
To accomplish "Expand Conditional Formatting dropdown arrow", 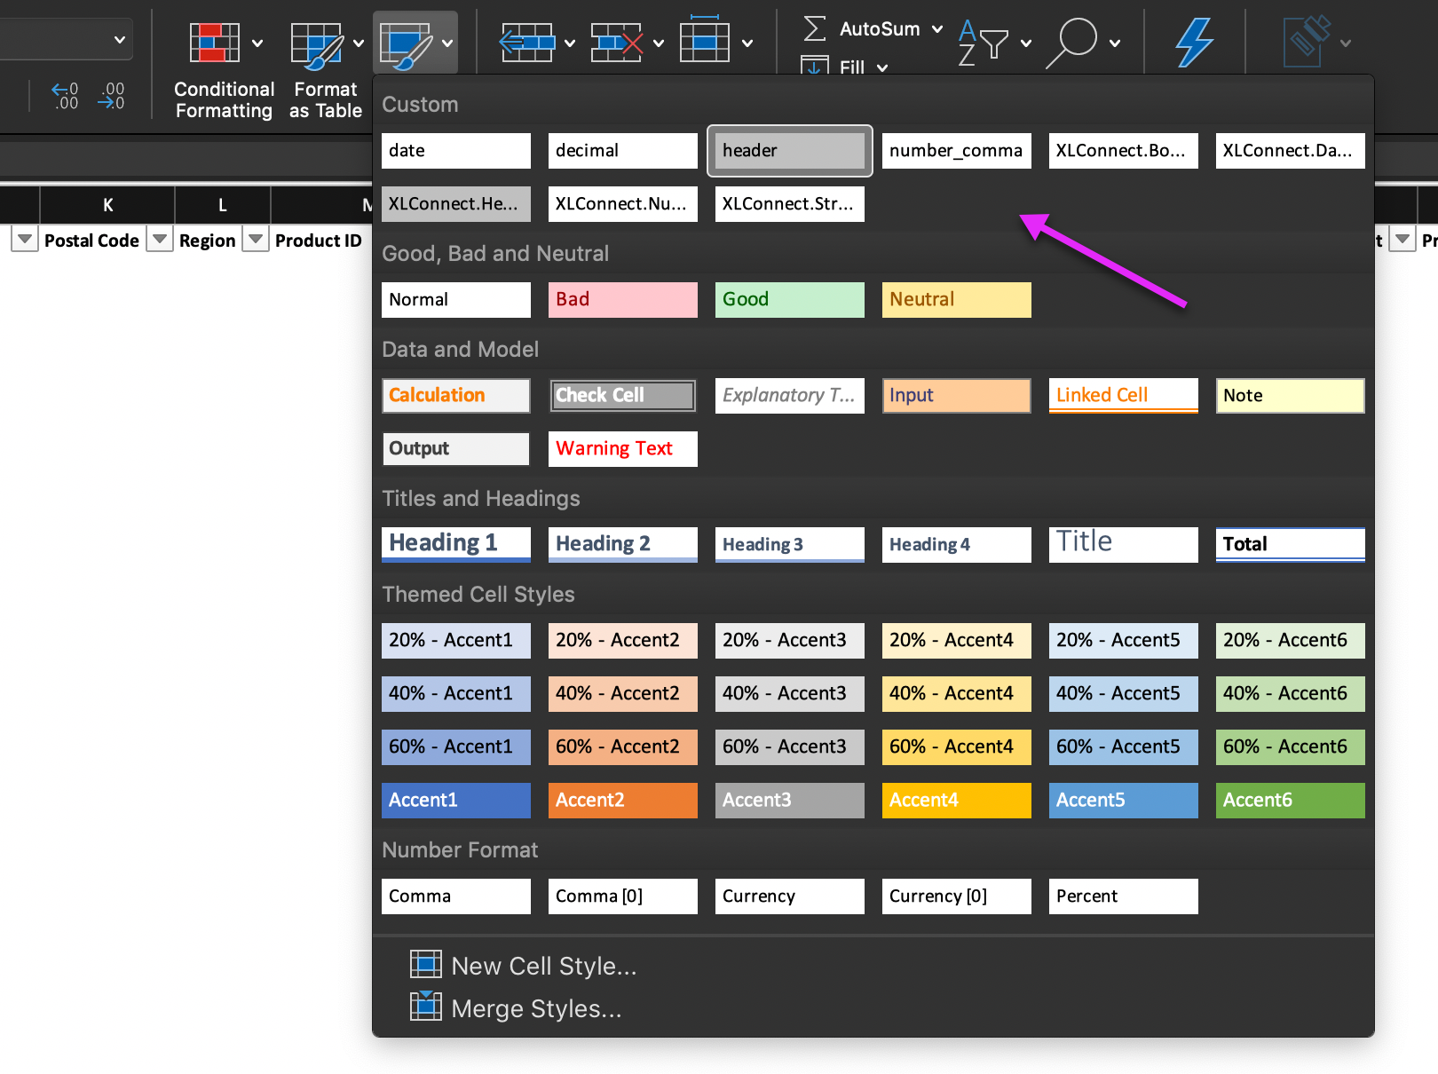I will coord(257,43).
